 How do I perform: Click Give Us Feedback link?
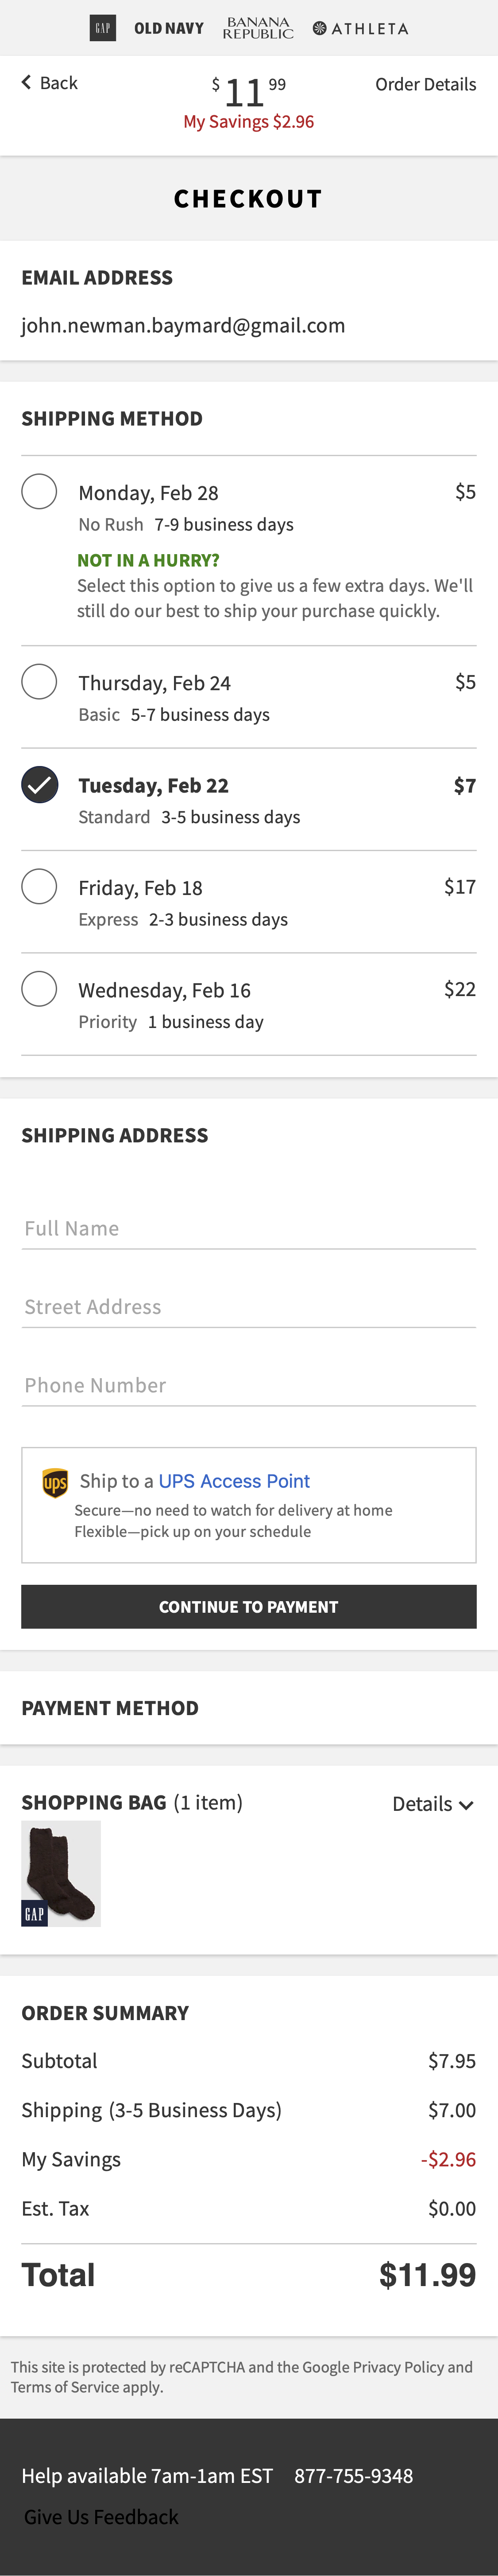click(101, 2516)
